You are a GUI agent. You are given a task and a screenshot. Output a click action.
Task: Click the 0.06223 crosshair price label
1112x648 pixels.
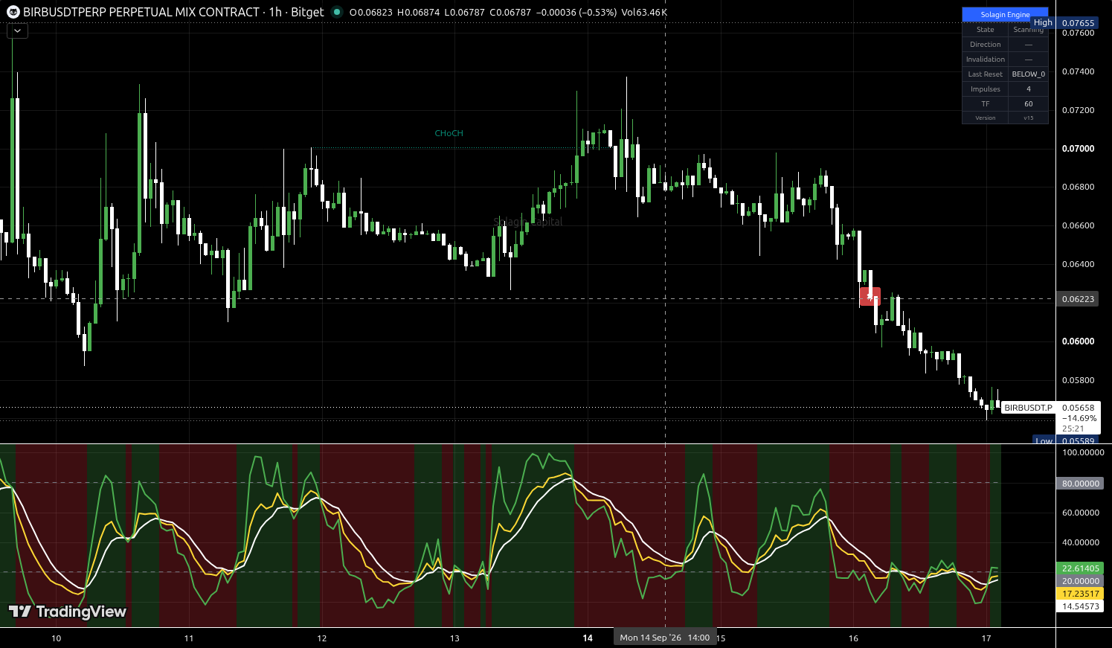(x=1078, y=299)
